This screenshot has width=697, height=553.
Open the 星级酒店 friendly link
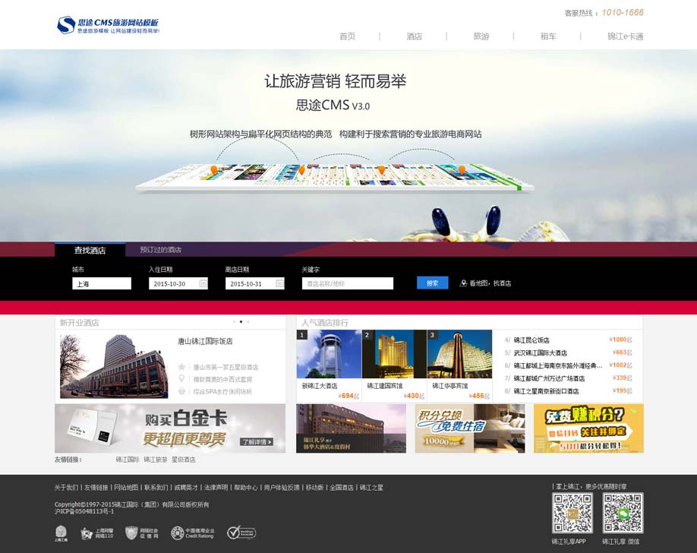(184, 460)
